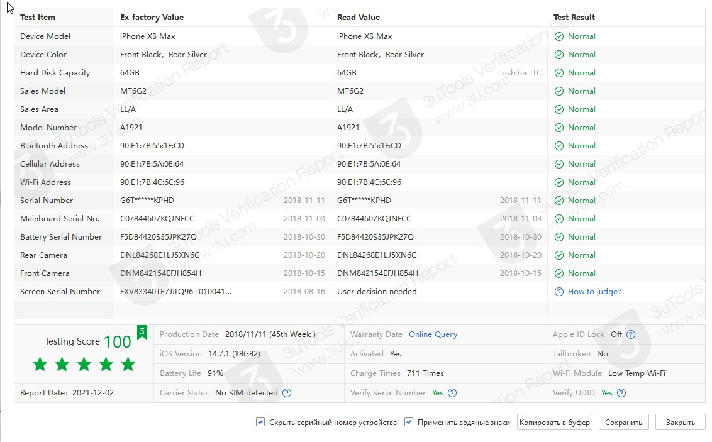Click the green check icon in the Sales Model row
The image size is (712, 442).
pos(559,91)
